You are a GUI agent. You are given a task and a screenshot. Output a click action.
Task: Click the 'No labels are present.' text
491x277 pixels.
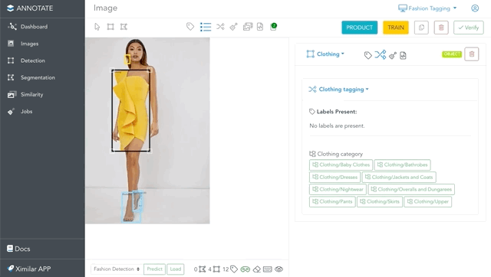click(337, 125)
